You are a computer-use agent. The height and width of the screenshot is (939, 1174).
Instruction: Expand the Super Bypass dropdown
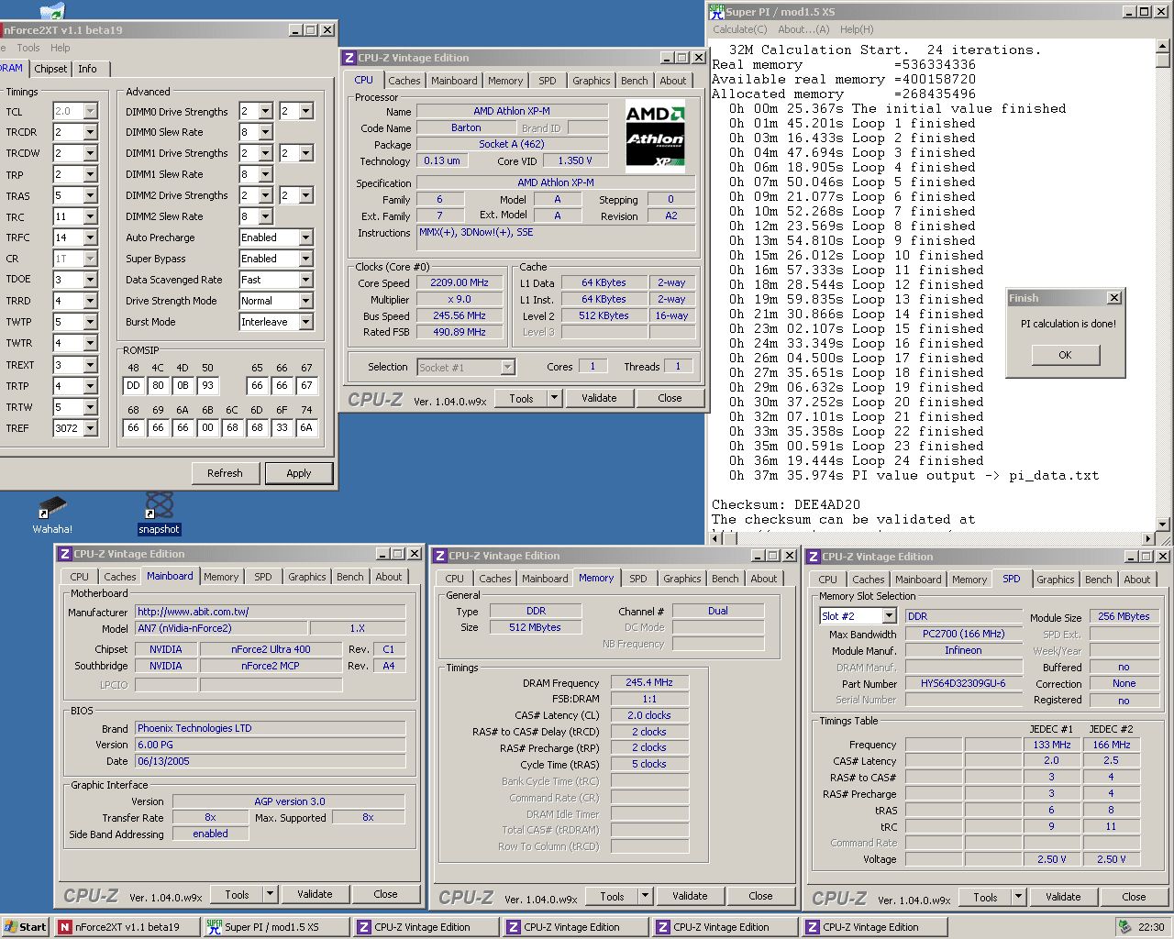(x=305, y=259)
